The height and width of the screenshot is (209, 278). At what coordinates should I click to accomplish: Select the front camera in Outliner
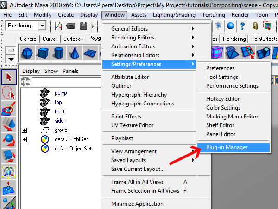click(x=60, y=111)
